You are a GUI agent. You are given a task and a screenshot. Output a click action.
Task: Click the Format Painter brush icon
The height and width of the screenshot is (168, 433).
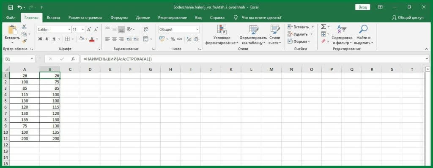coord(24,41)
